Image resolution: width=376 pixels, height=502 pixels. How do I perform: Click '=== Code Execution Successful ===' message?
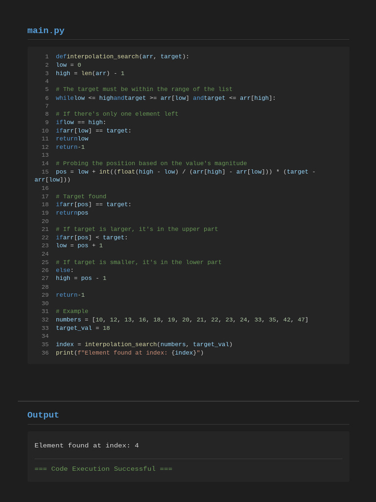[103, 469]
